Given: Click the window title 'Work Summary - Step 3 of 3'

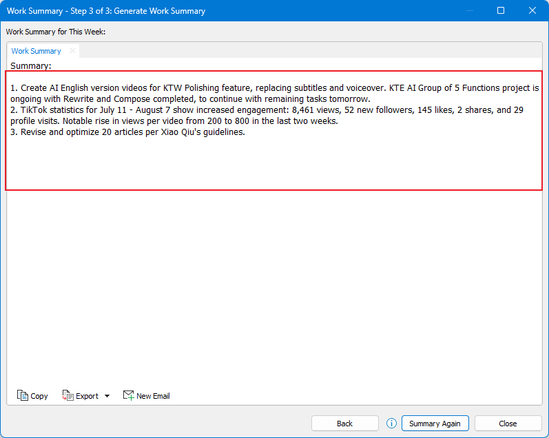Looking at the screenshot, I should 106,11.
